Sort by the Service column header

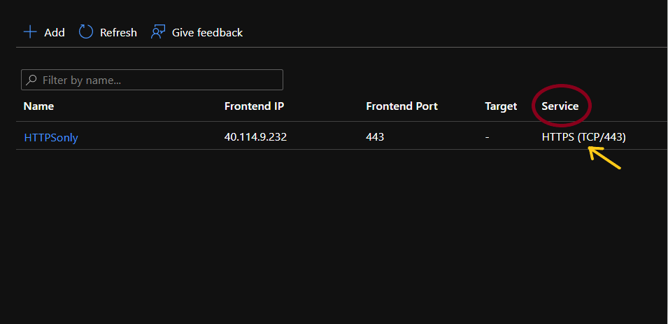click(560, 106)
